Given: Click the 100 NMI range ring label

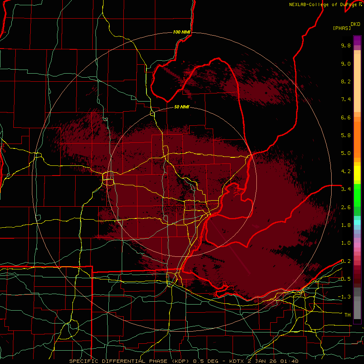Looking at the screenshot, I should [182, 32].
